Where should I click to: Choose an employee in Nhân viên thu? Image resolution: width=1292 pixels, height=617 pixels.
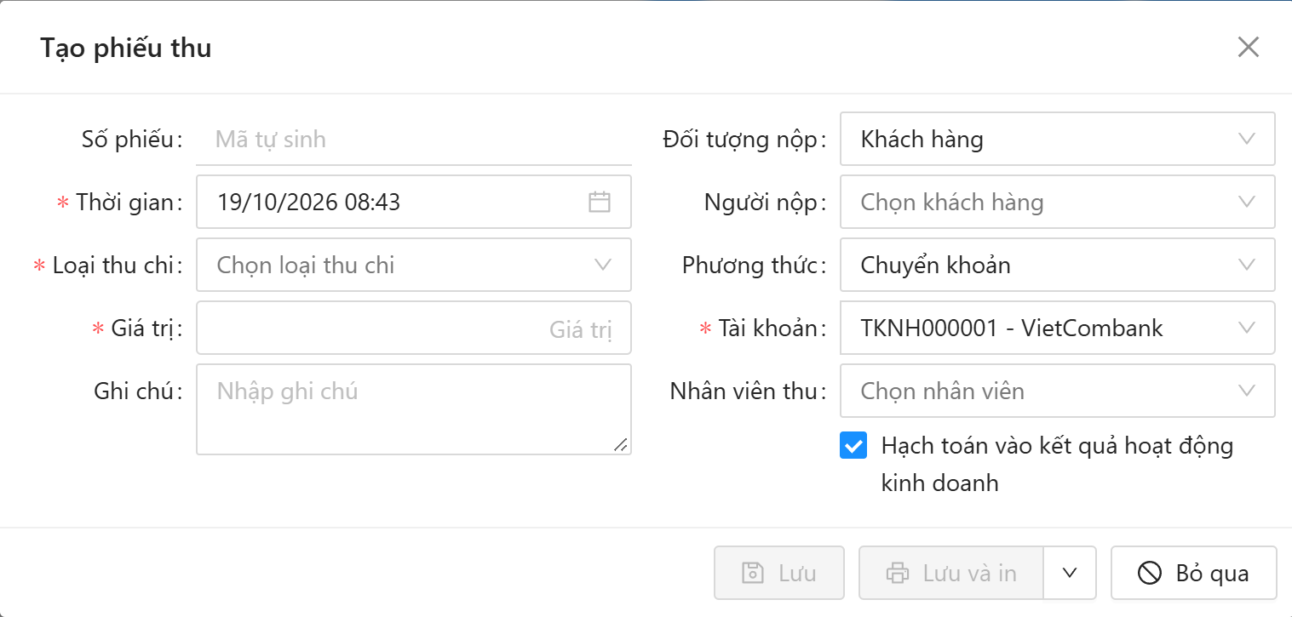tap(1057, 391)
